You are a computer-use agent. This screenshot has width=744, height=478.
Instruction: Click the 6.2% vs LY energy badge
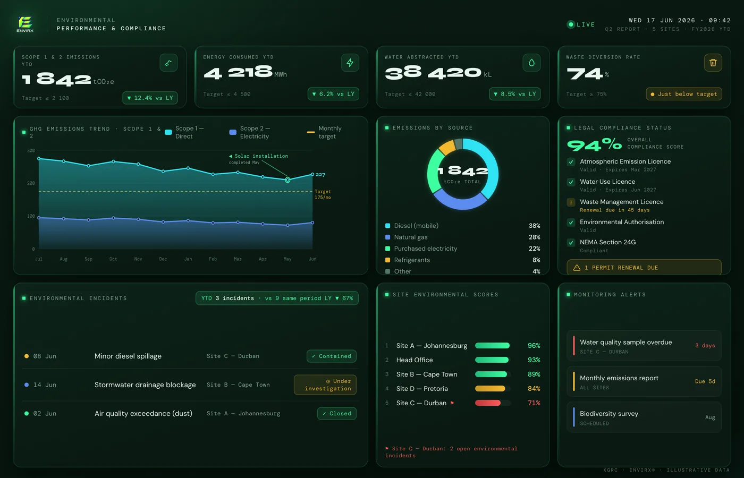pyautogui.click(x=333, y=94)
